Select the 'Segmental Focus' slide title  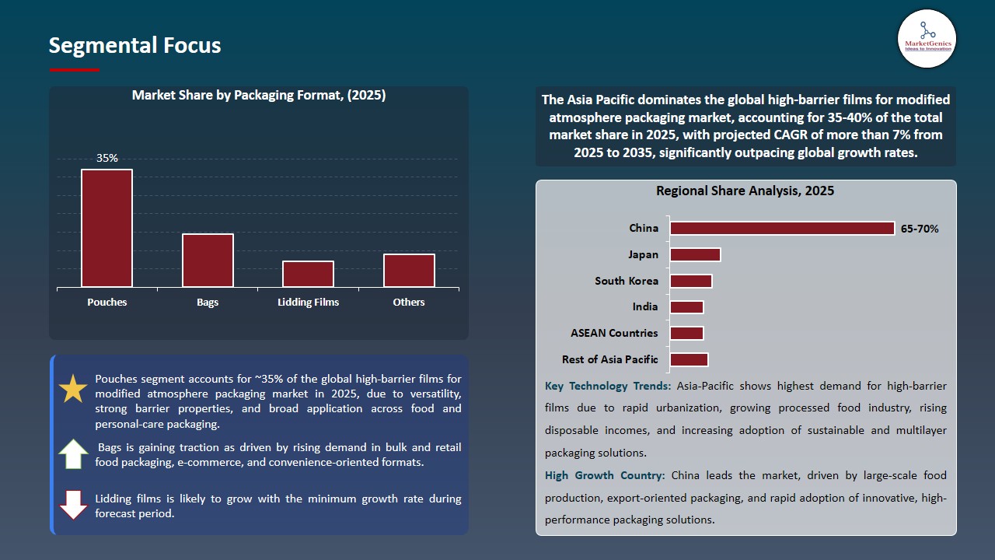[134, 45]
